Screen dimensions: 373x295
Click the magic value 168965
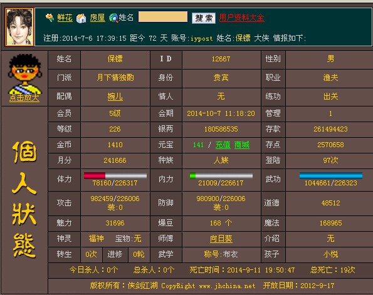point(330,223)
